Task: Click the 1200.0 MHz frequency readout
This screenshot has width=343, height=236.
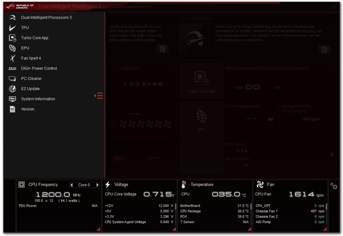Action: [58, 194]
